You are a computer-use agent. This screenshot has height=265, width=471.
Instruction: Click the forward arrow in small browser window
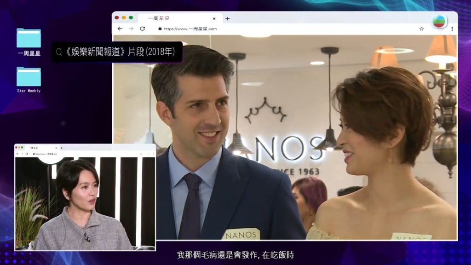22,154
